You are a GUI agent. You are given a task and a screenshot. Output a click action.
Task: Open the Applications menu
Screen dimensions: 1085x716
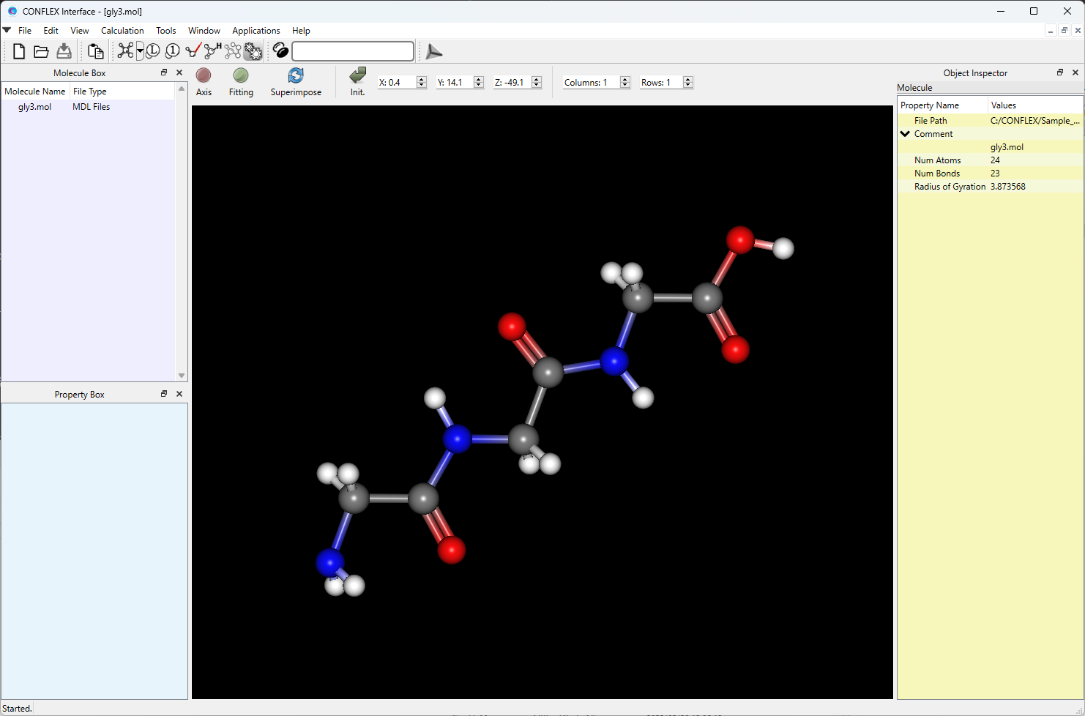pos(256,30)
